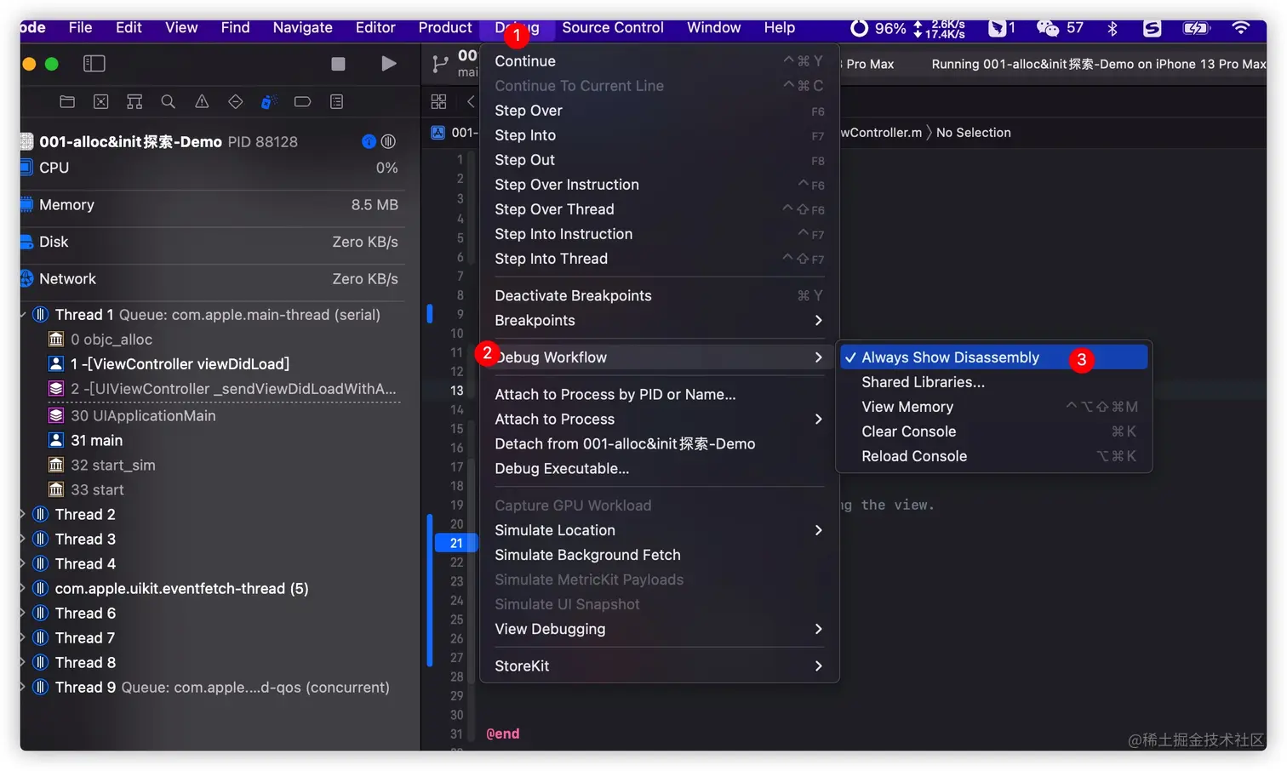Open the Breakpoint navigator icon

click(302, 101)
